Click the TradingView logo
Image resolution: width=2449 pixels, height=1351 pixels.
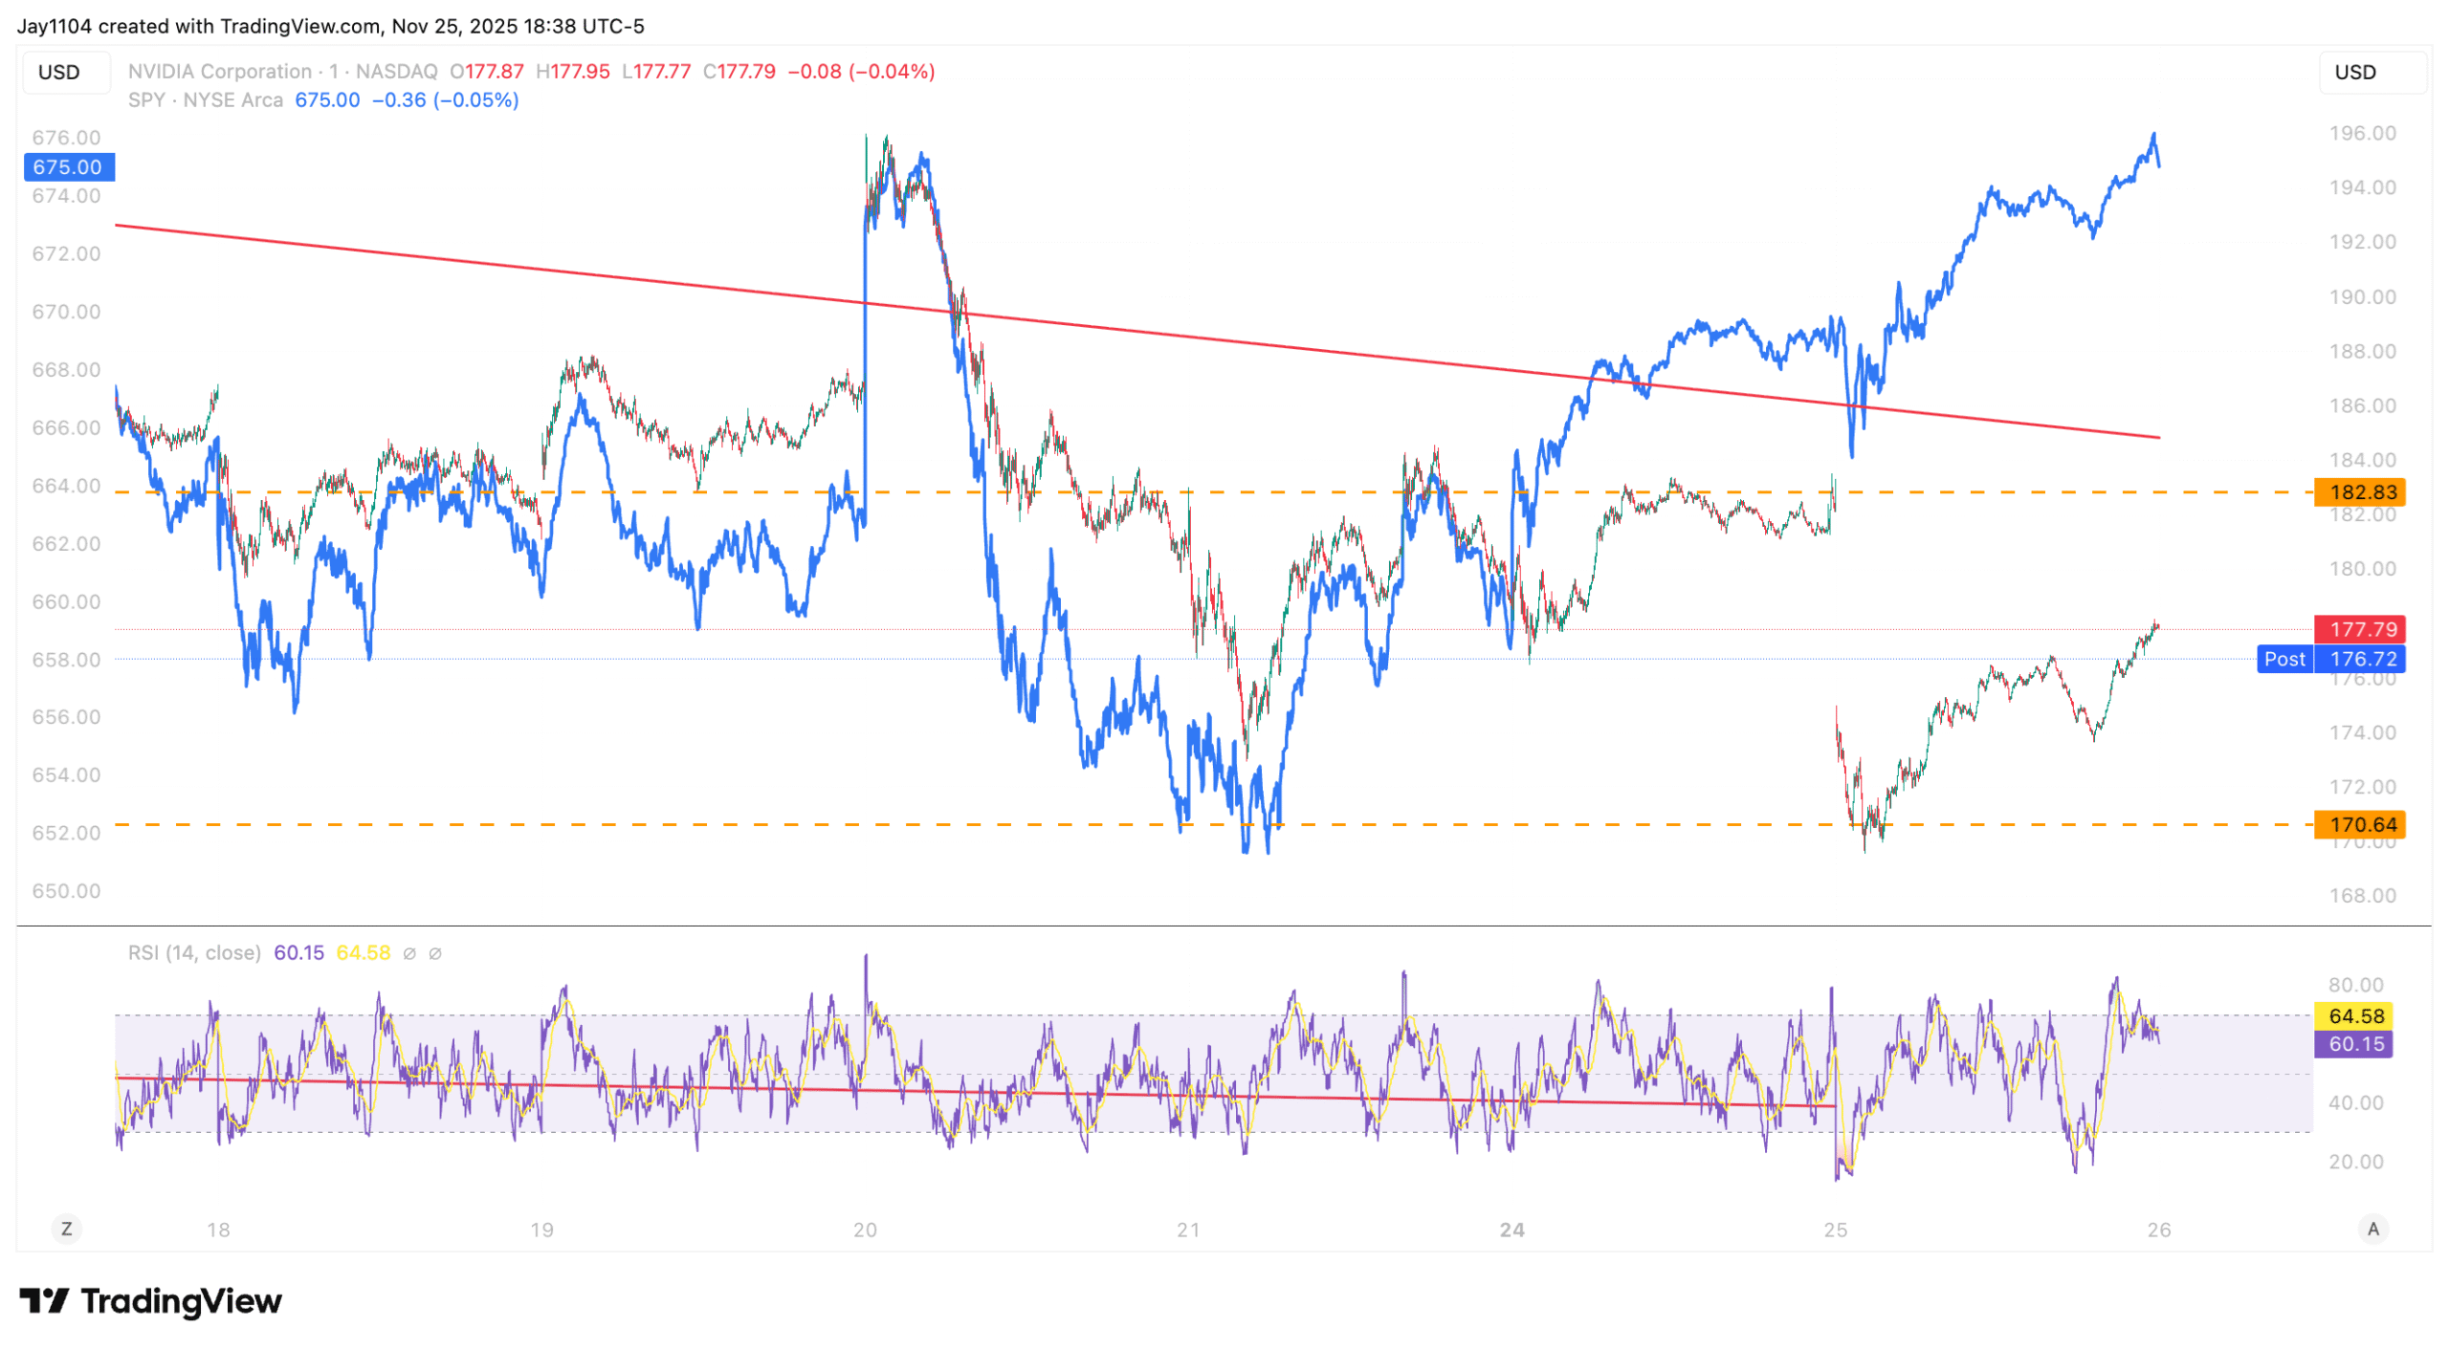point(151,1301)
